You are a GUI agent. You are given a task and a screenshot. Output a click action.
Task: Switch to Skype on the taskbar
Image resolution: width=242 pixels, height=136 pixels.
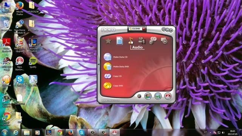[x=82, y=133]
